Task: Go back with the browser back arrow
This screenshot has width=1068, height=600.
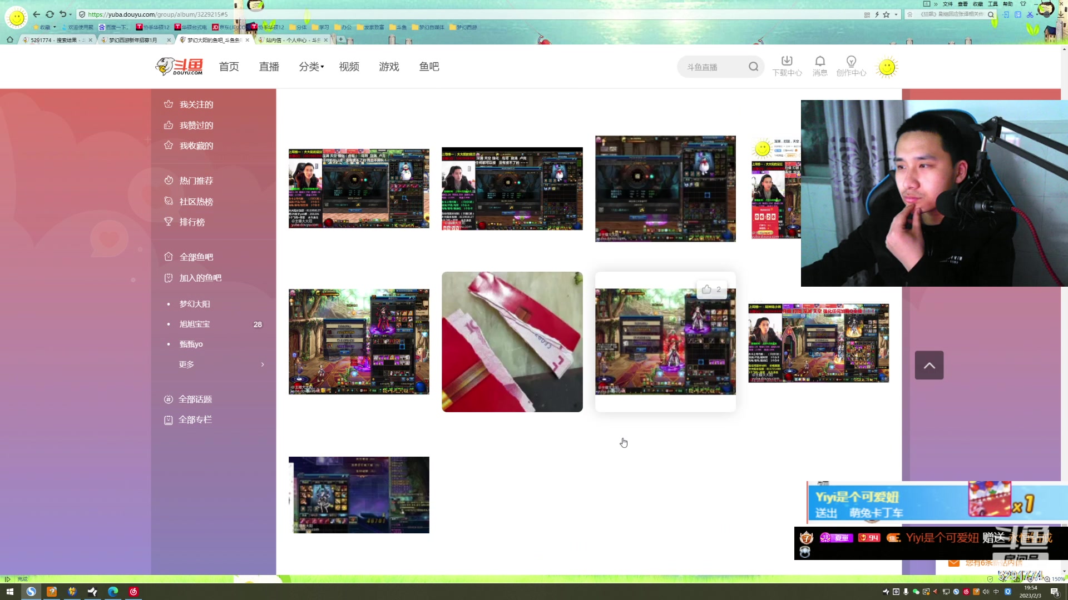Action: (x=37, y=14)
